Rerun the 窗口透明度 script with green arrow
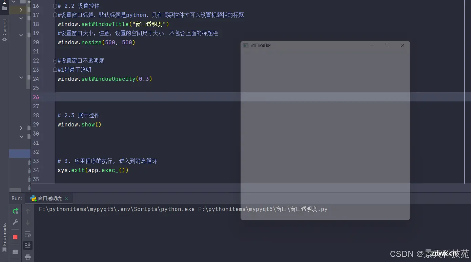This screenshot has width=471, height=262. click(x=15, y=211)
